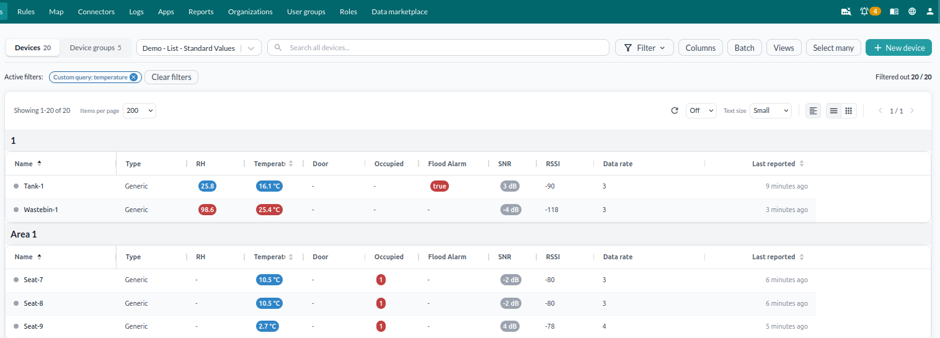Open the Items per page 200 dropdown
Viewport: 940px width, 338px height.
pyautogui.click(x=139, y=110)
